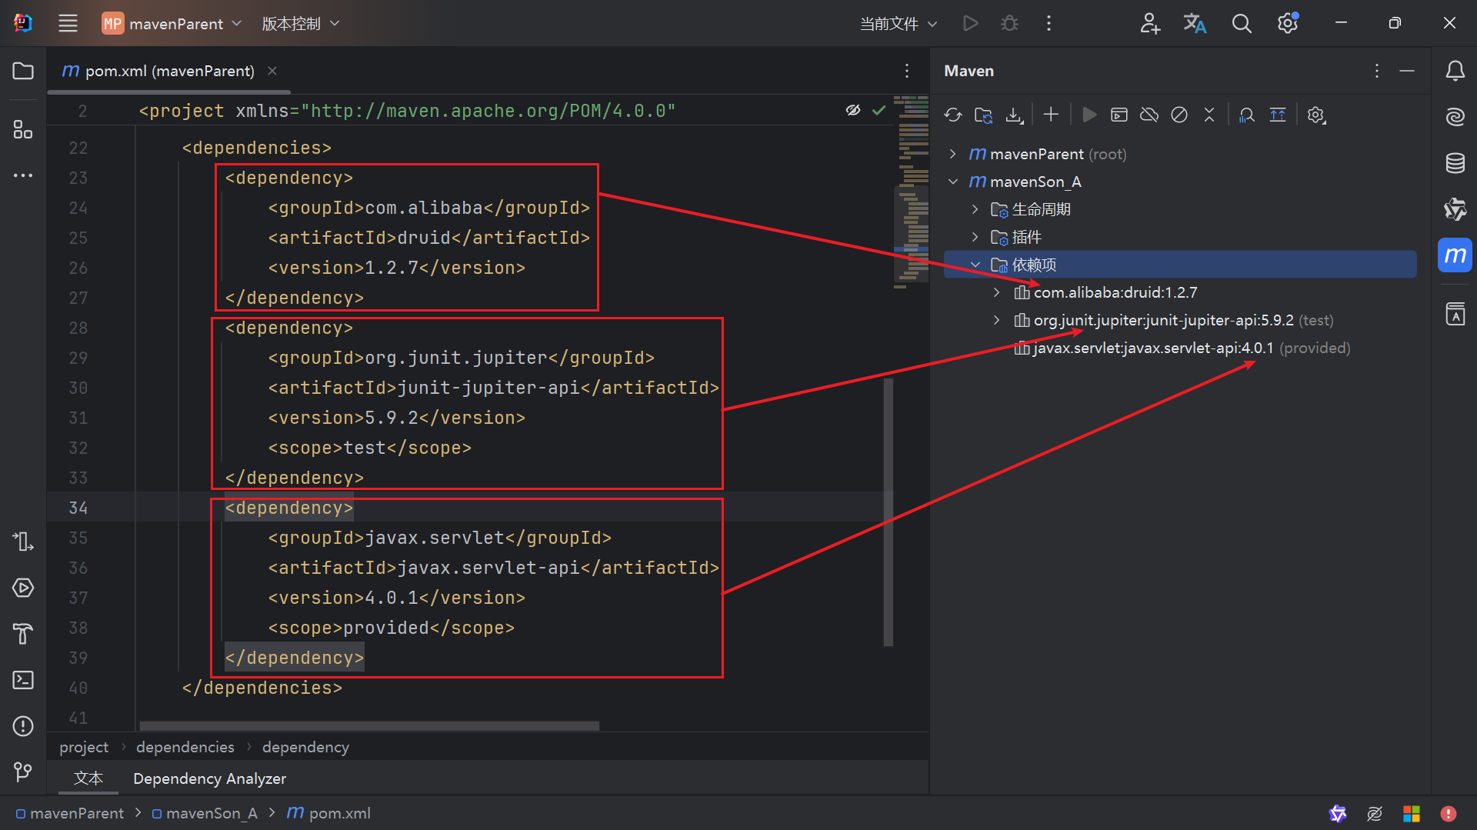Download sources and documentation icon

click(x=1014, y=115)
